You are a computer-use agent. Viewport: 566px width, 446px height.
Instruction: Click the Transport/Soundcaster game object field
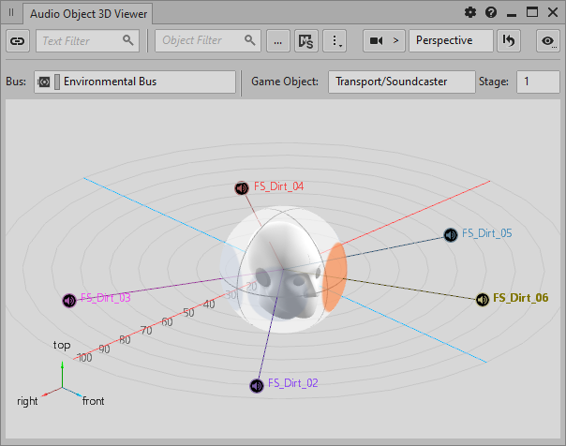401,82
